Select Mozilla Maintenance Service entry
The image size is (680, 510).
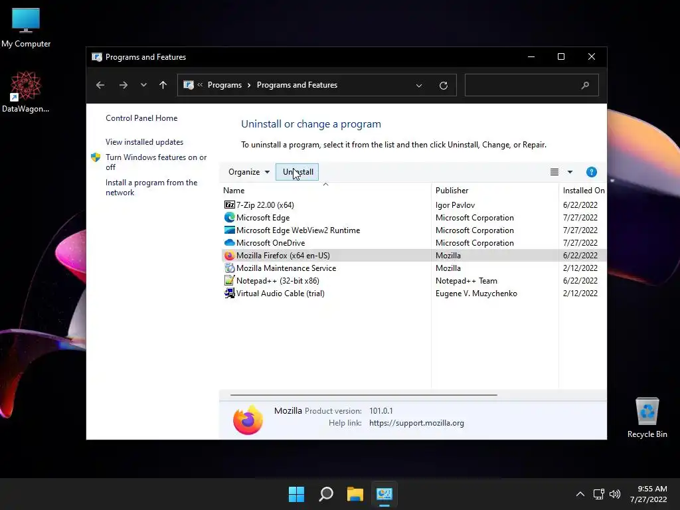pos(286,268)
